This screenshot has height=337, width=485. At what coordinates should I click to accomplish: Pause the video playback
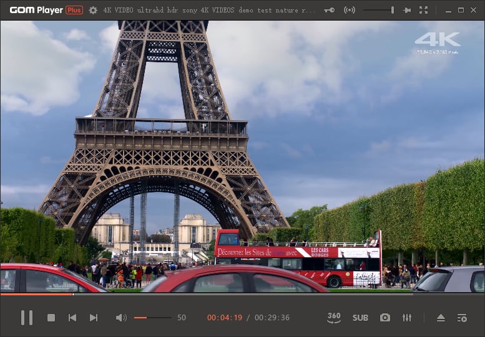click(x=27, y=318)
